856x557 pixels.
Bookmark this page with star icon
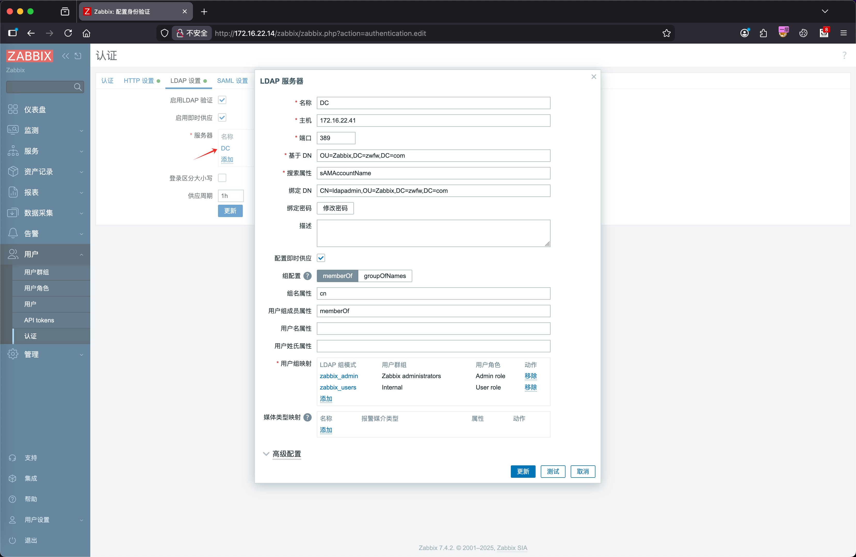pyautogui.click(x=666, y=33)
